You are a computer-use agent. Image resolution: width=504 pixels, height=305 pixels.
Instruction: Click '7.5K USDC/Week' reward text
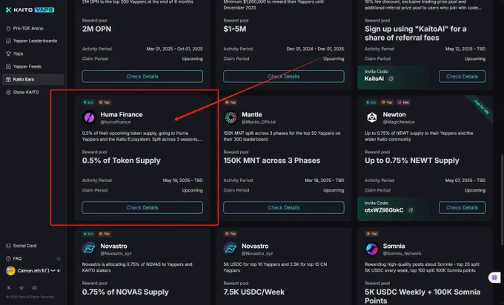tap(254, 292)
